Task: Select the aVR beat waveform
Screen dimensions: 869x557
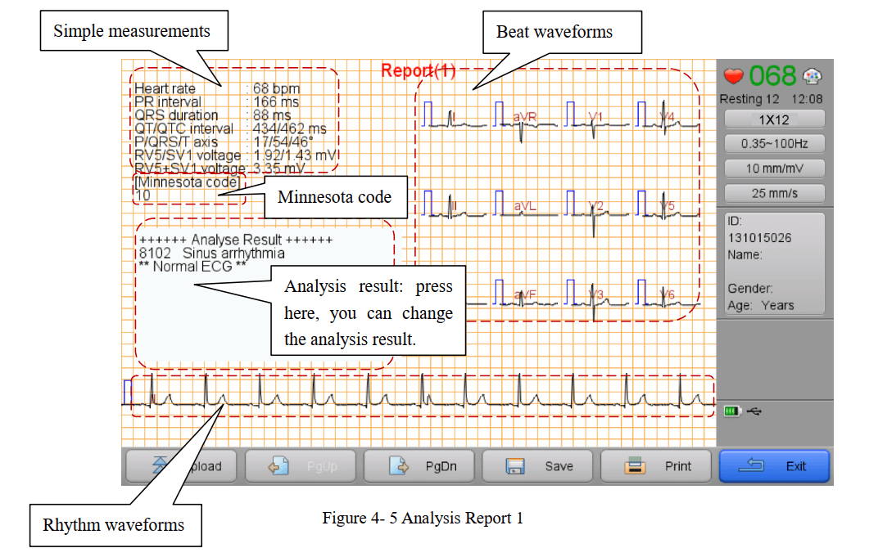Action: coord(524,120)
